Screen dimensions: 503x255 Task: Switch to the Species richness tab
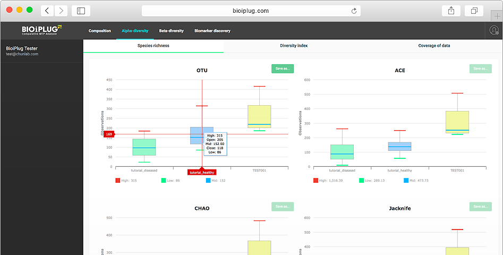pos(154,46)
